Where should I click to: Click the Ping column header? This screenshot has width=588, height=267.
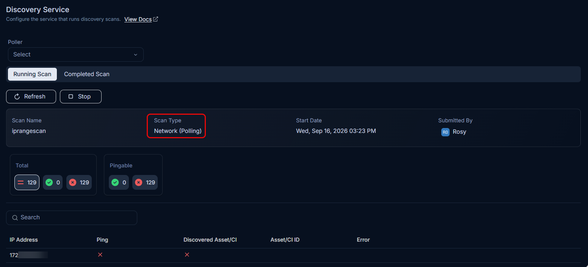click(x=102, y=240)
